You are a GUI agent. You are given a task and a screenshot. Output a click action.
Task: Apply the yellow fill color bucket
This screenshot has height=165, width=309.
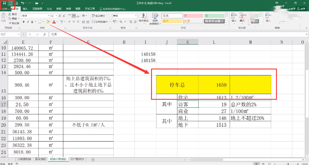click(48, 22)
